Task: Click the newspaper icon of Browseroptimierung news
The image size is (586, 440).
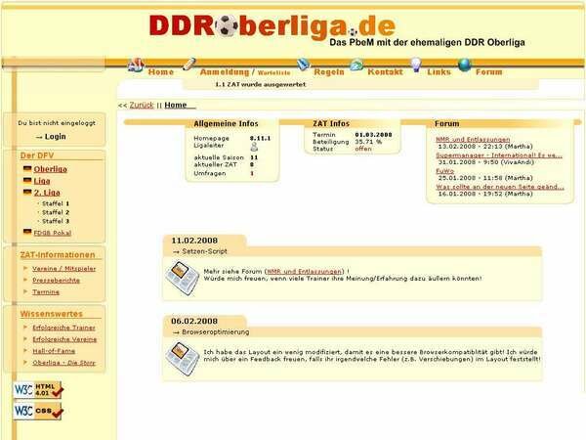Action: (x=183, y=359)
